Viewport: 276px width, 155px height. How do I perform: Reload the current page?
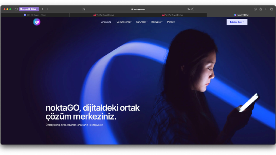(192, 9)
